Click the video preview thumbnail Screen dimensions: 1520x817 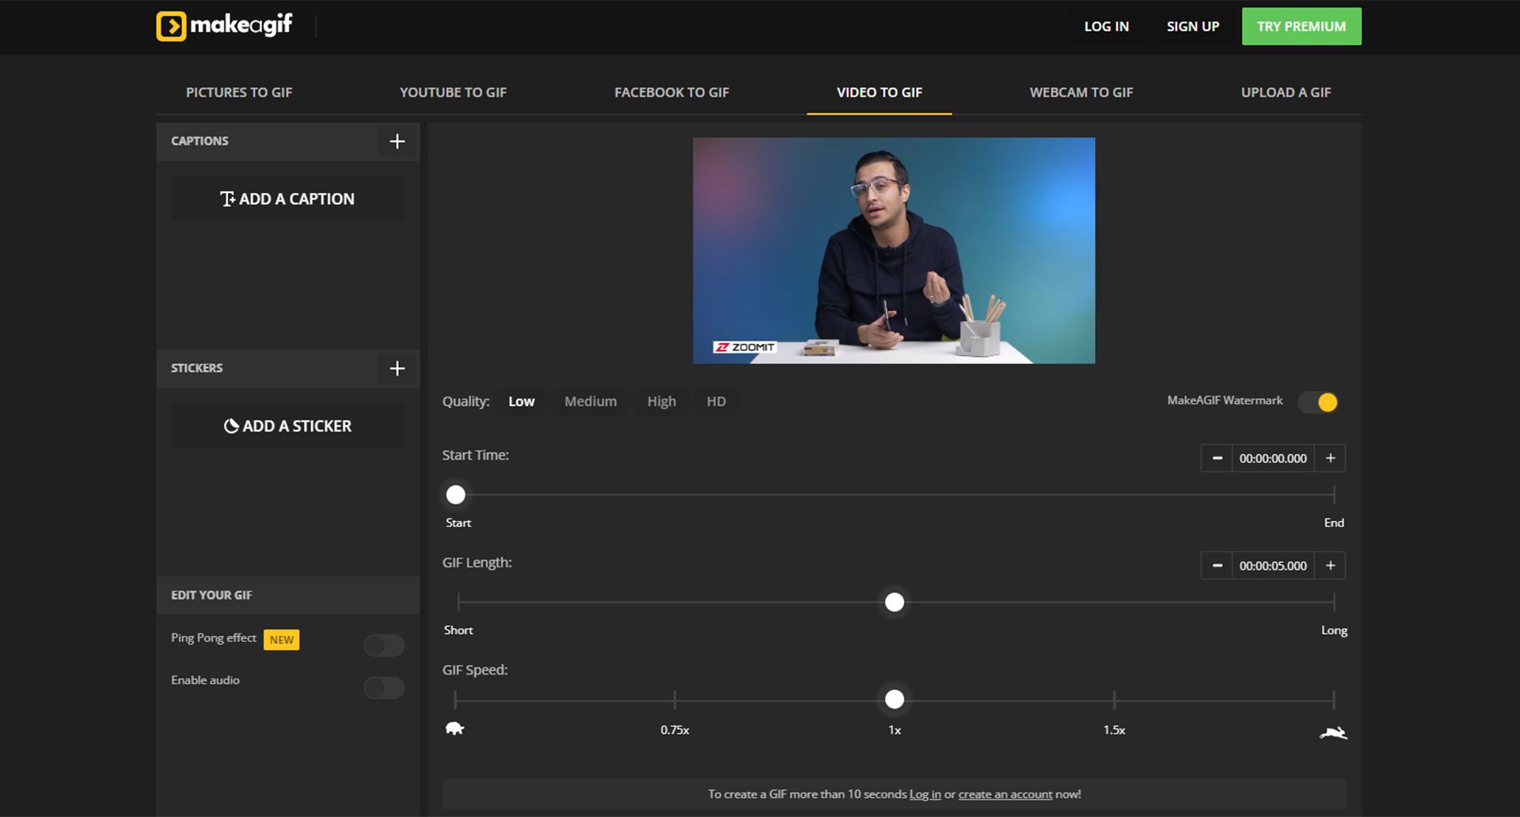click(x=894, y=251)
